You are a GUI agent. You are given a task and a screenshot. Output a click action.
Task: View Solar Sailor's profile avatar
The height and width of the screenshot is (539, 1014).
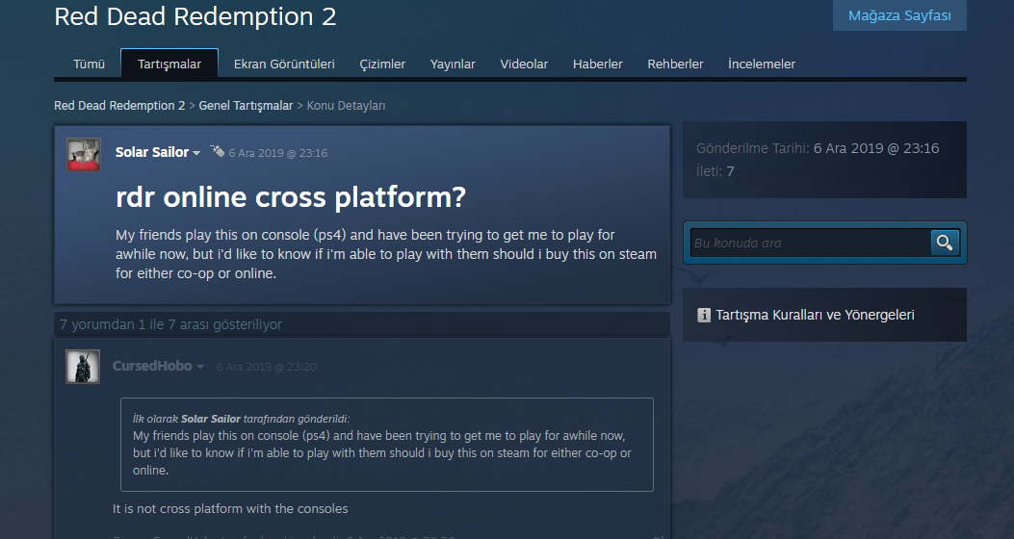pos(84,154)
